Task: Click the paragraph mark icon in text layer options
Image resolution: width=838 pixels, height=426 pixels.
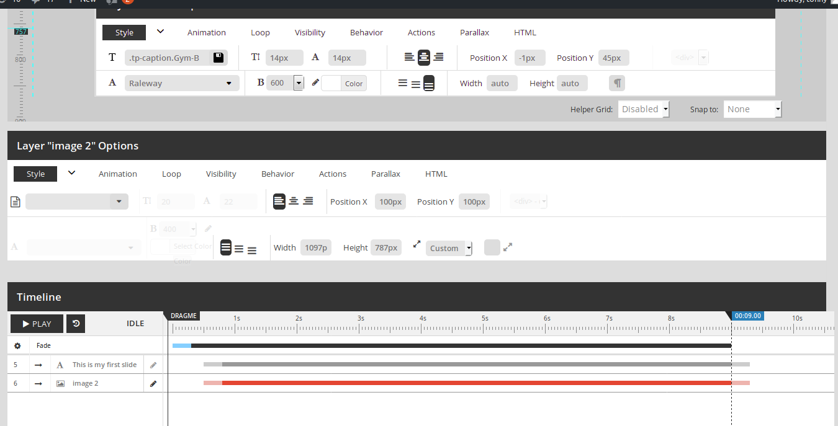Action: (x=617, y=83)
